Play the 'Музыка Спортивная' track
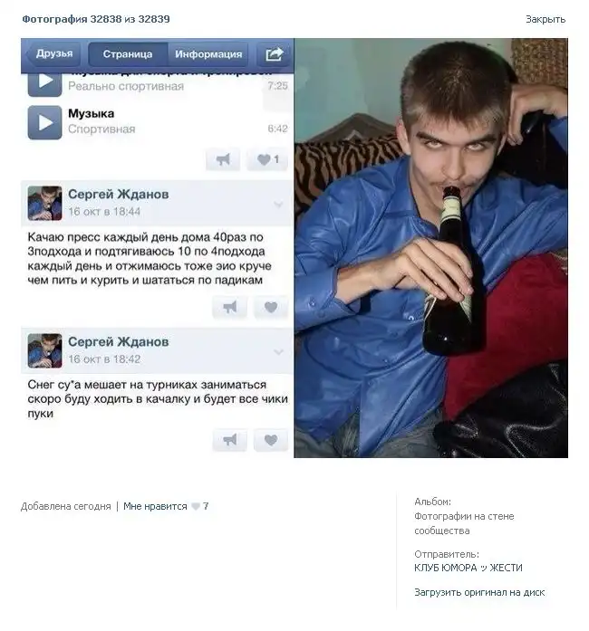The image size is (589, 631). click(x=44, y=122)
